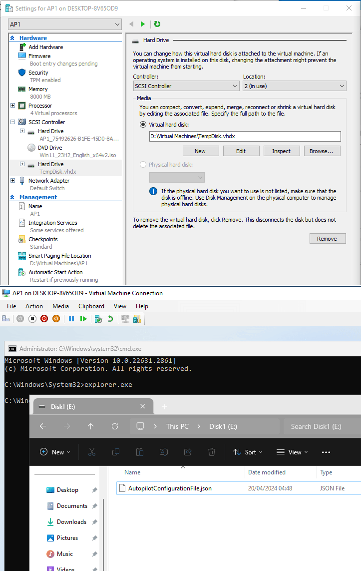Viewport: 361px width, 571px height.
Task: Click the Inspect disk button
Action: click(282, 151)
